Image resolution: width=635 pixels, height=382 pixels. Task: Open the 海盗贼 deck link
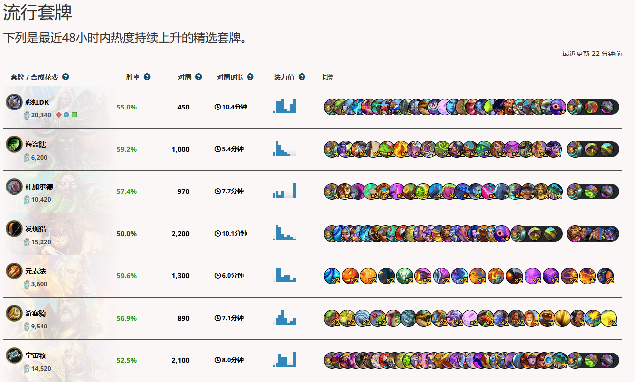click(x=36, y=144)
